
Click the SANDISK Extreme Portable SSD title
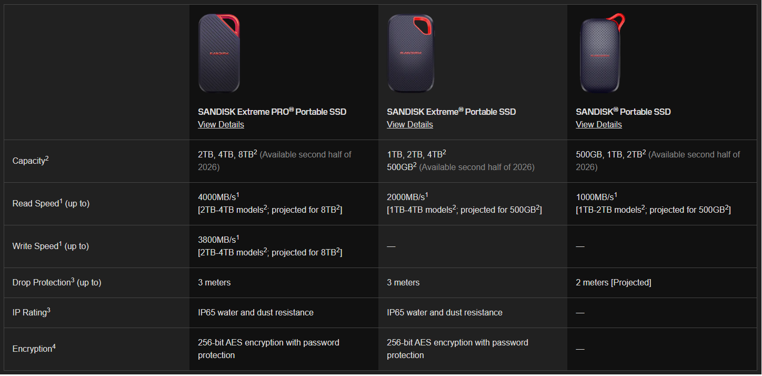pos(451,112)
